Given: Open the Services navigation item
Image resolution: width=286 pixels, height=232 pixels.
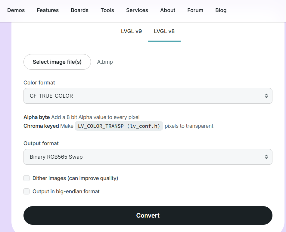Looking at the screenshot, I should click(x=137, y=10).
